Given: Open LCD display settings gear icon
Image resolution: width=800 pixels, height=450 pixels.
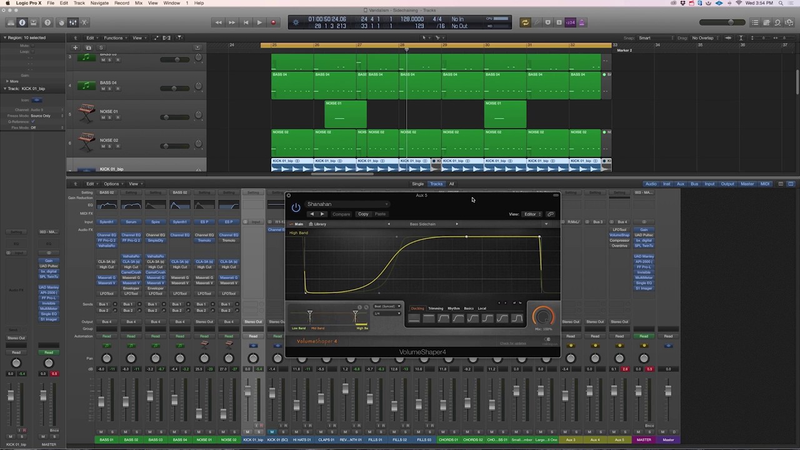Looking at the screenshot, I should pyautogui.click(x=296, y=22).
